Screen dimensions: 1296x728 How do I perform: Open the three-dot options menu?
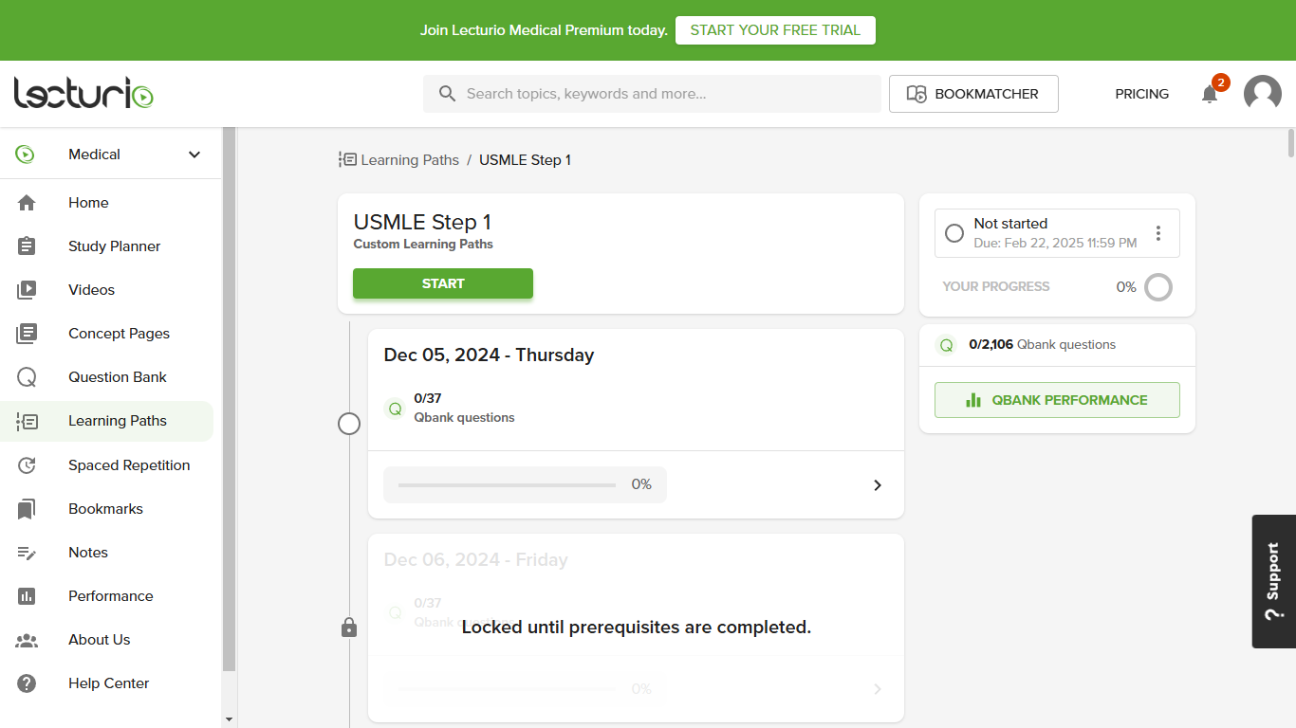1158,233
